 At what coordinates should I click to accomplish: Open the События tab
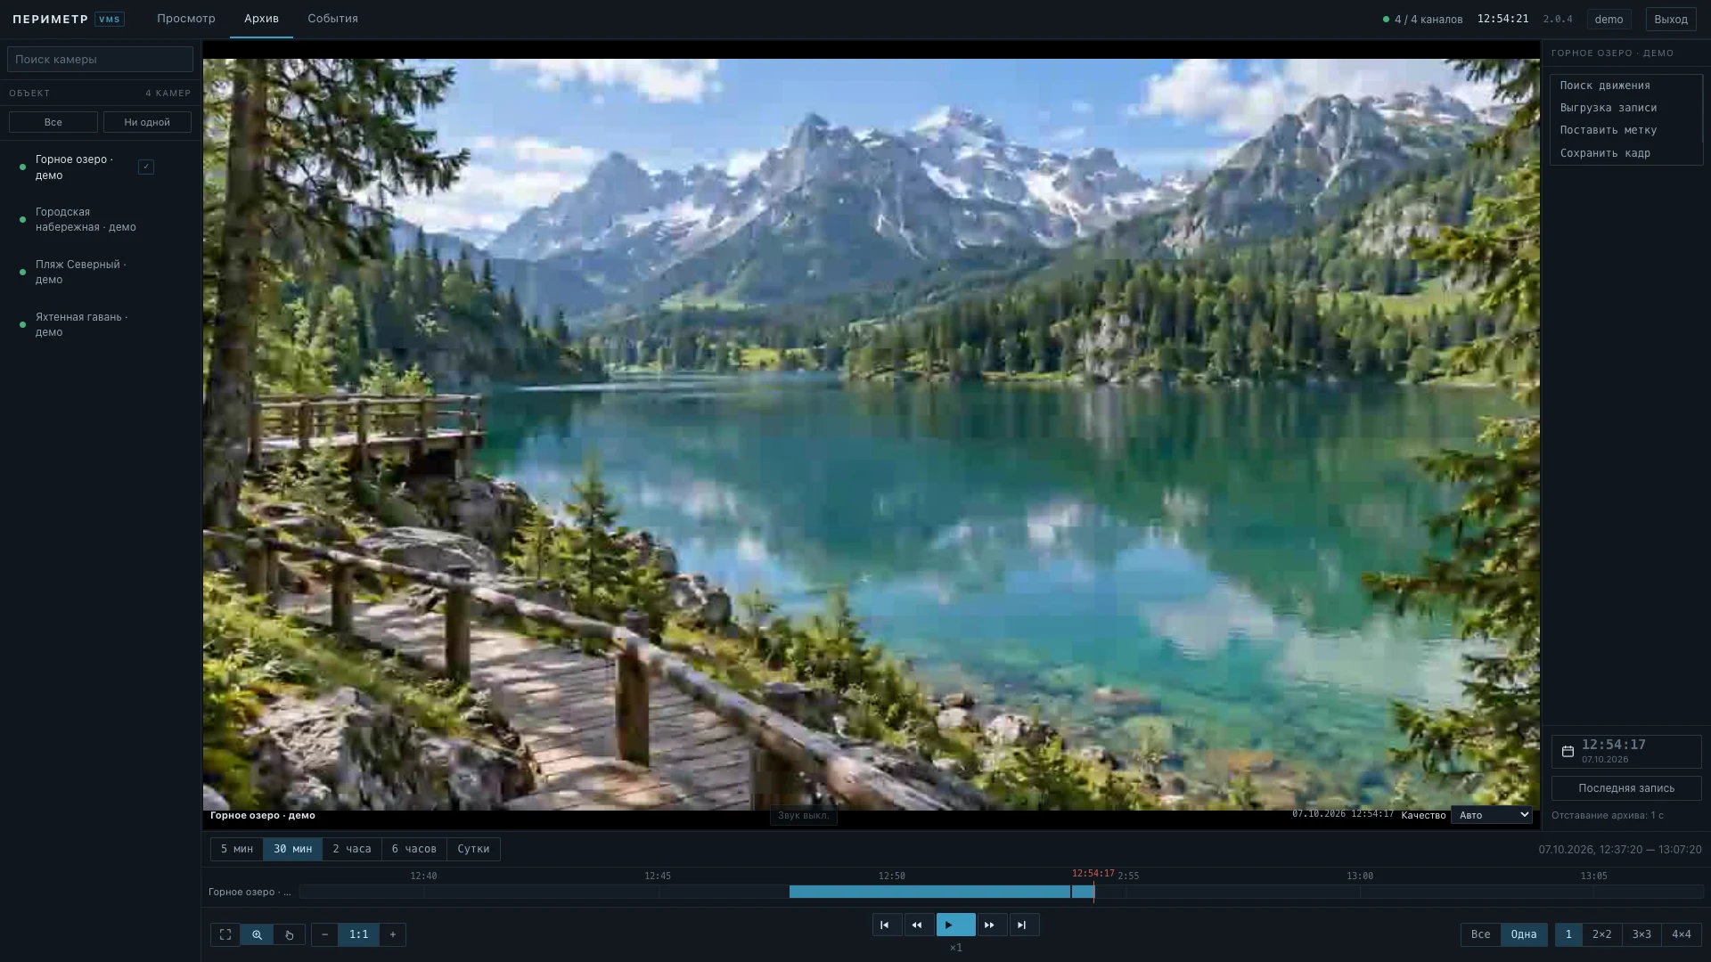tap(332, 19)
